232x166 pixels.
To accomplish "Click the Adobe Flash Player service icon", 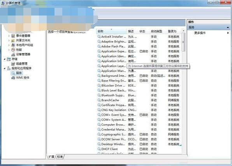I will click(99, 46).
